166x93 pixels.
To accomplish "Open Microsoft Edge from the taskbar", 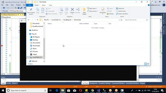I will click(x=57, y=90).
